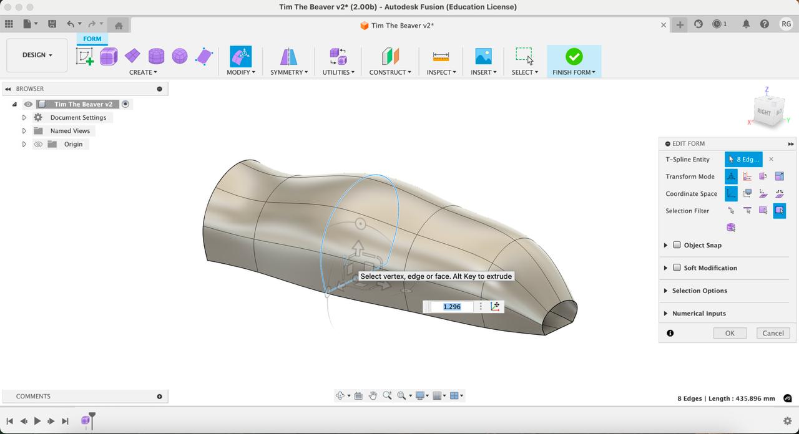
Task: Click the green Finish Form checkmark
Action: pos(574,57)
